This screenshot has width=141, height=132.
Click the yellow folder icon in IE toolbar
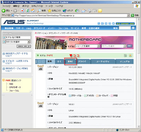point(100,11)
